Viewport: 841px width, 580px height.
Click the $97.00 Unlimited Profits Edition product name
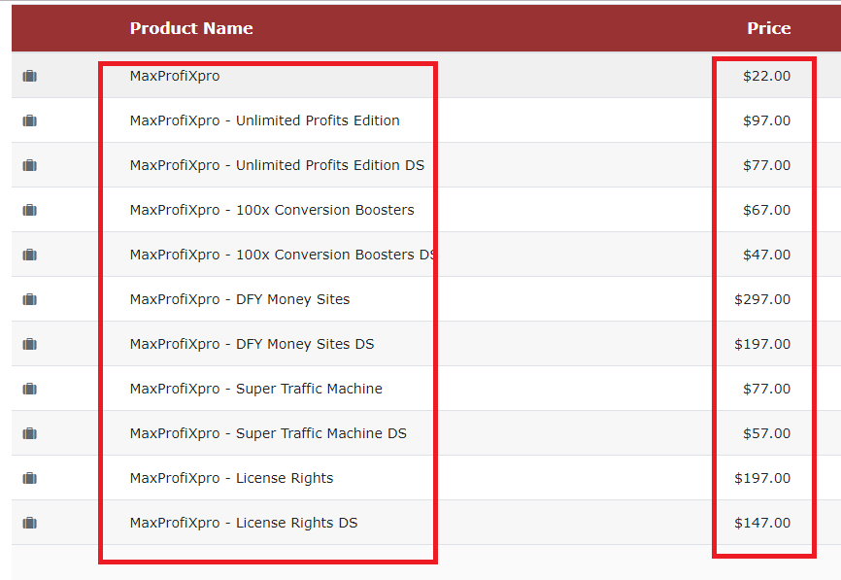coord(264,120)
